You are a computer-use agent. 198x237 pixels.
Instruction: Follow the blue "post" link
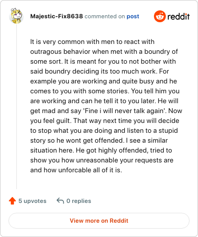pyautogui.click(x=133, y=16)
